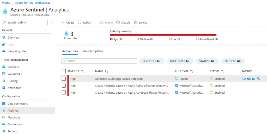This screenshot has width=267, height=134.
Task: Collapse the sidebar with double chevron
Action: (52, 22)
